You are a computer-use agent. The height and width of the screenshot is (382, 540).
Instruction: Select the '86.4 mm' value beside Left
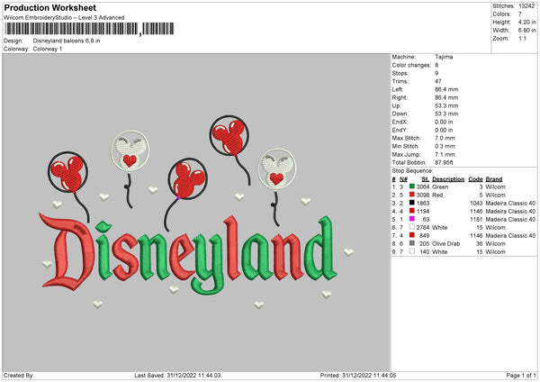coord(446,89)
